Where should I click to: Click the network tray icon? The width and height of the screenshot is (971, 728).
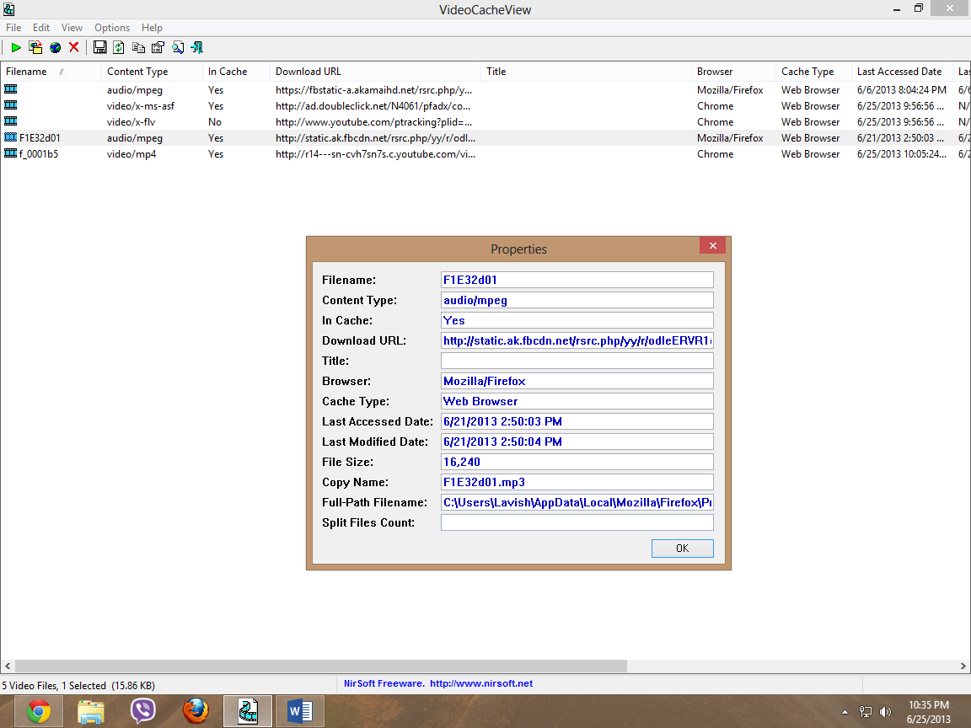coord(866,712)
